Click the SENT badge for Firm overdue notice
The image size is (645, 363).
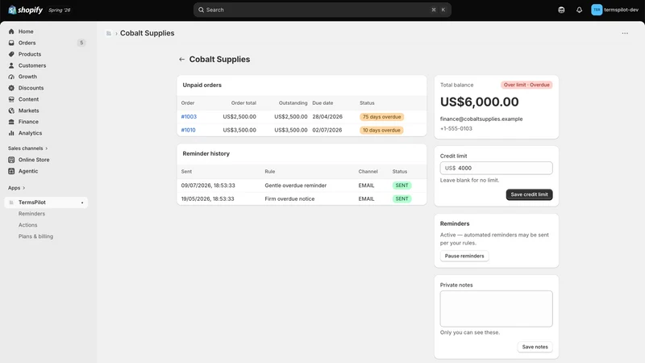point(402,198)
